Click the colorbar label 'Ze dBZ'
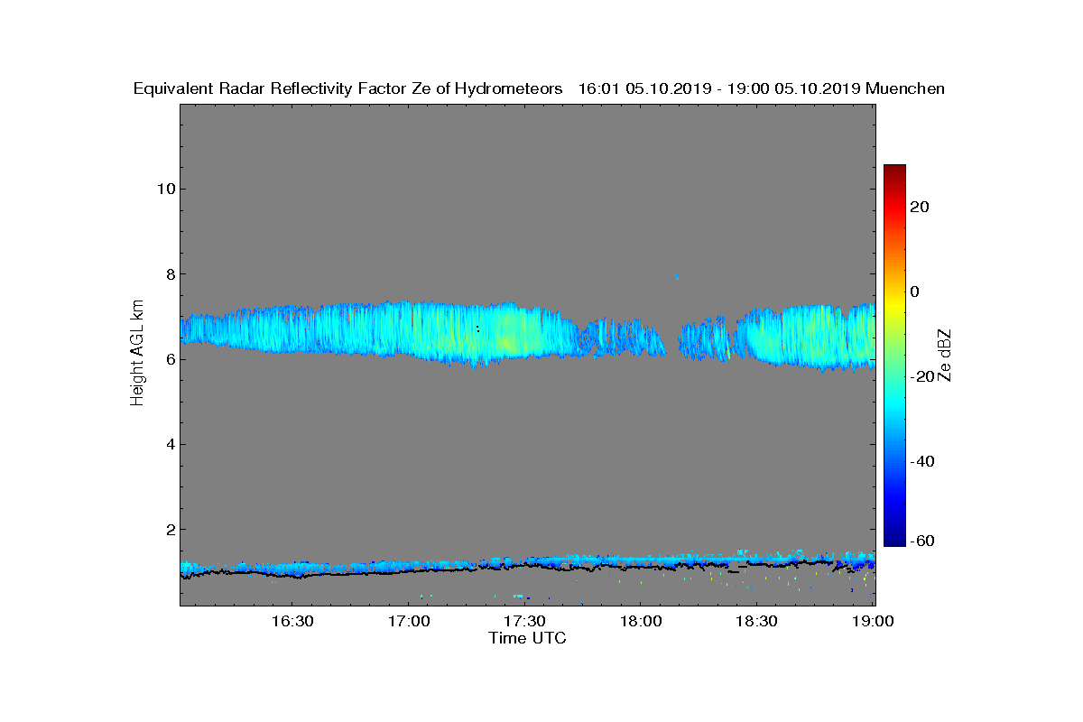Image resolution: width=1083 pixels, height=722 pixels. coord(944,355)
